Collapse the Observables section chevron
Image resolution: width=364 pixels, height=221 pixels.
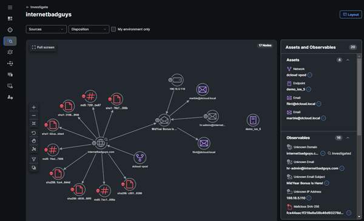[348, 138]
